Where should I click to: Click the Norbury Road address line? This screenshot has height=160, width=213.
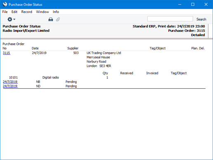click(96, 61)
